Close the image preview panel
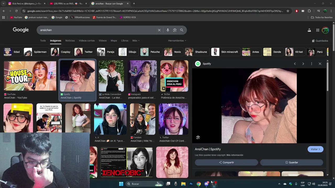 (x=320, y=64)
